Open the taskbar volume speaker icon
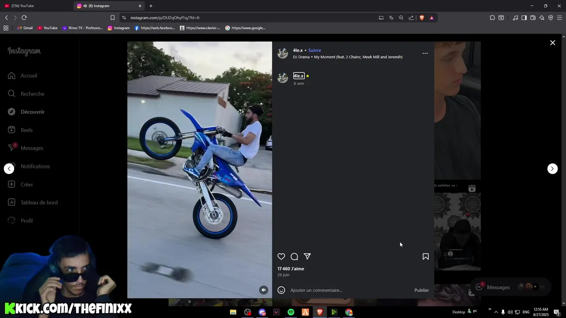 (510, 312)
